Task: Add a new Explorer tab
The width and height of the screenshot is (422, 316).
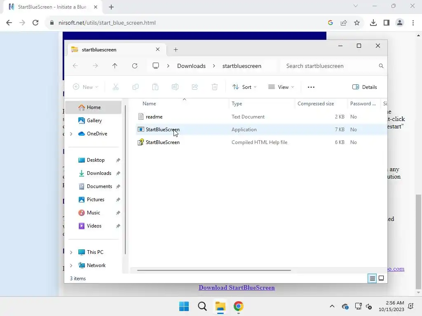Action: coord(176,50)
